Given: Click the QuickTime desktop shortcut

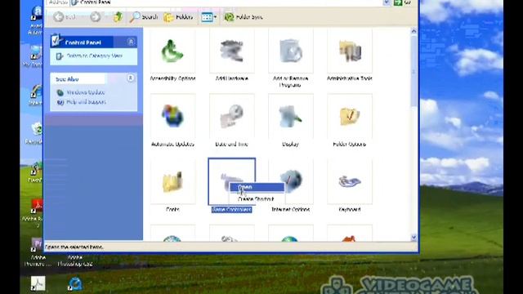Looking at the screenshot, I should coord(75,283).
